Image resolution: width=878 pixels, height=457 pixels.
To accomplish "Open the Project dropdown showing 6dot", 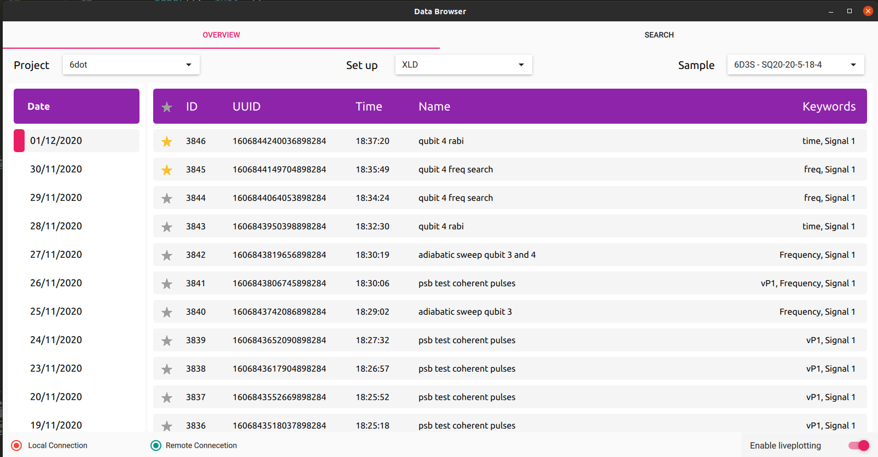I will click(x=131, y=65).
